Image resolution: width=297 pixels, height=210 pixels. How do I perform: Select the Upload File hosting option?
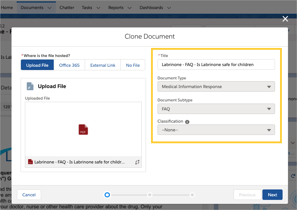(x=37, y=65)
